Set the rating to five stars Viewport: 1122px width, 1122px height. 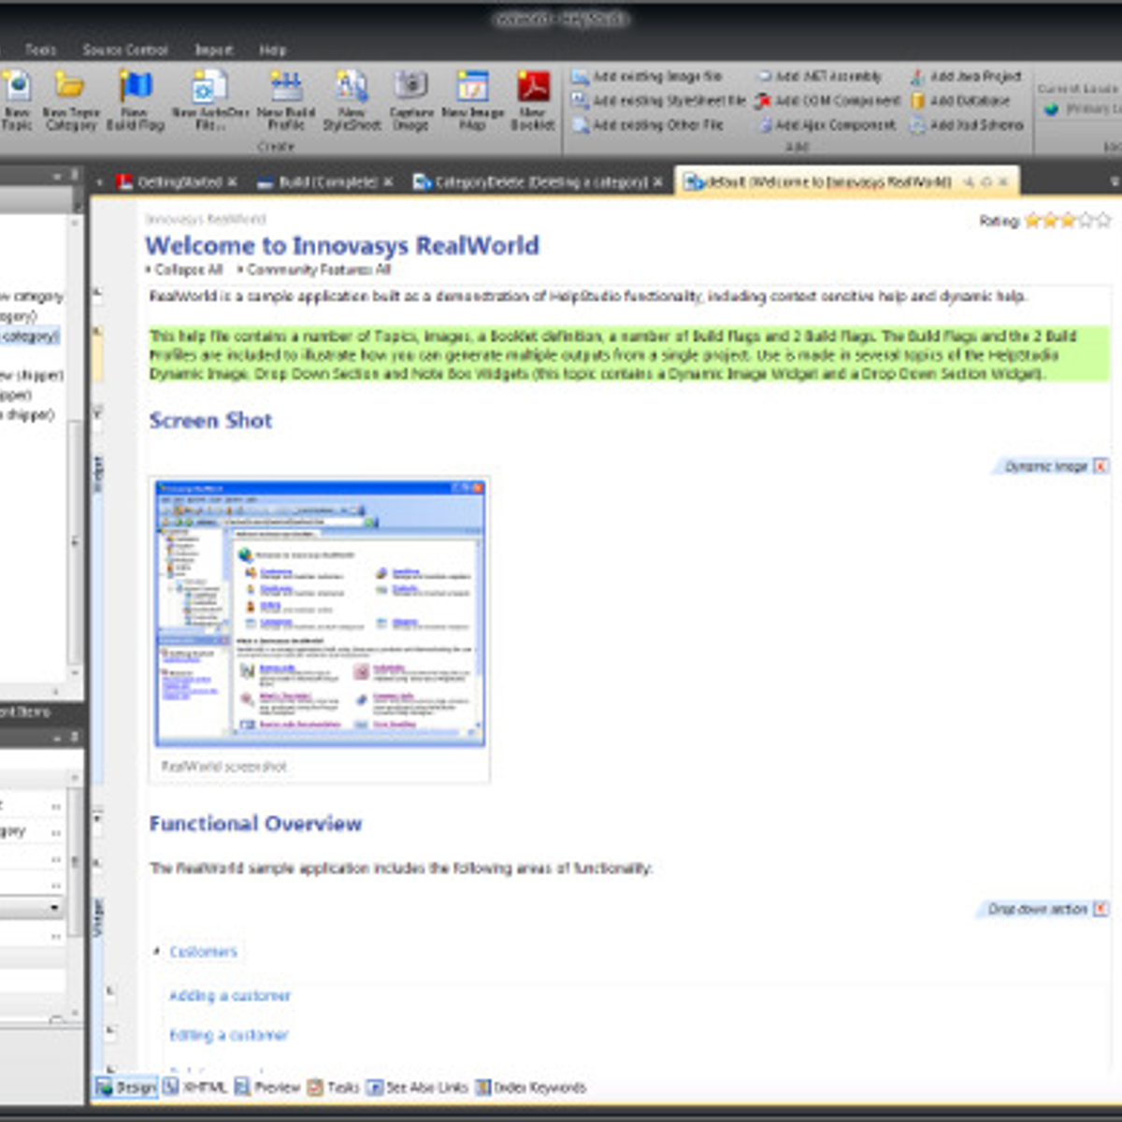pos(1103,221)
